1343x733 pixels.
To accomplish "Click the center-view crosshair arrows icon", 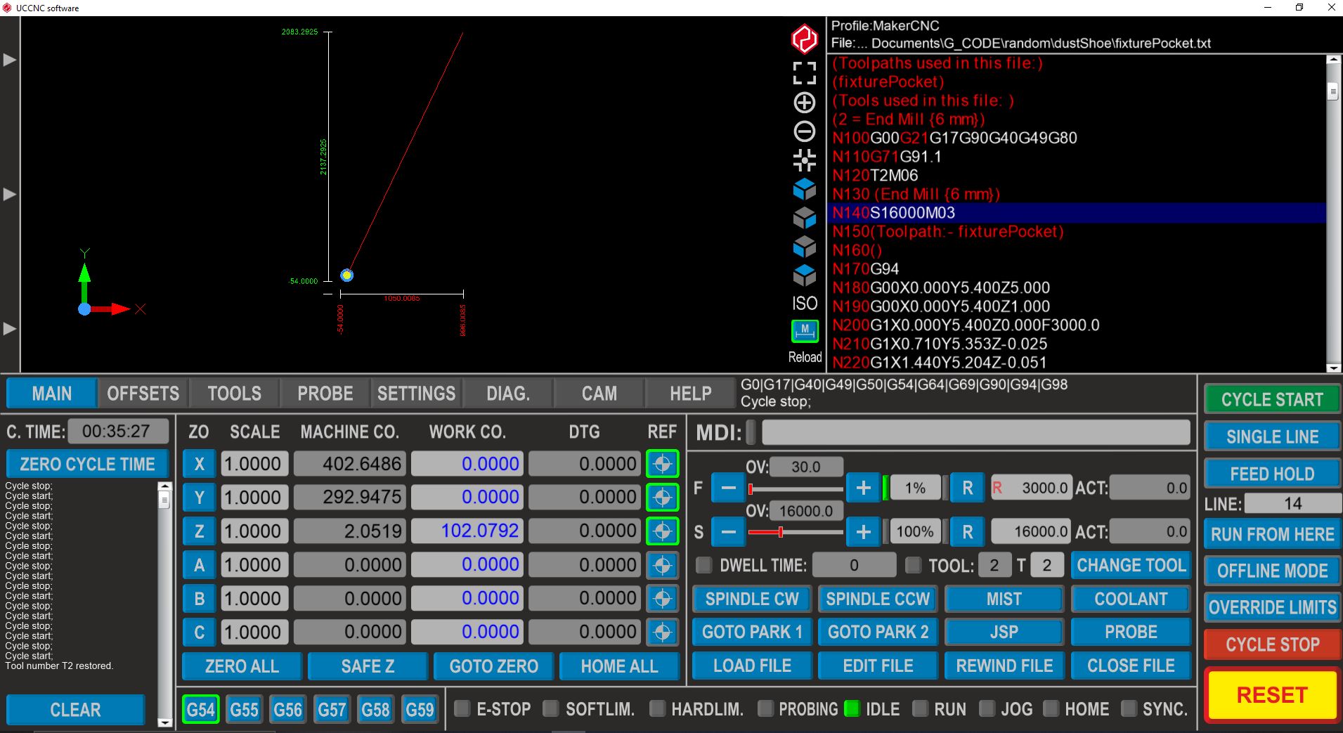I will [805, 160].
